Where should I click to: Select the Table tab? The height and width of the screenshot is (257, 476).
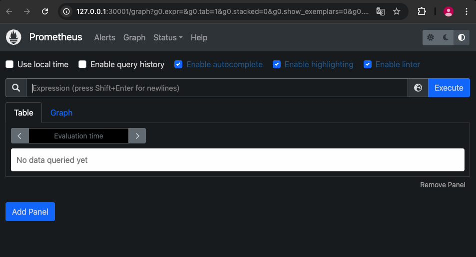coord(23,113)
